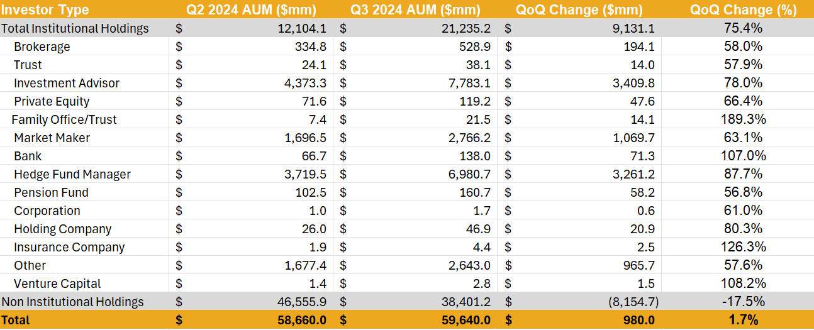Click the Market Maker row label

point(52,138)
